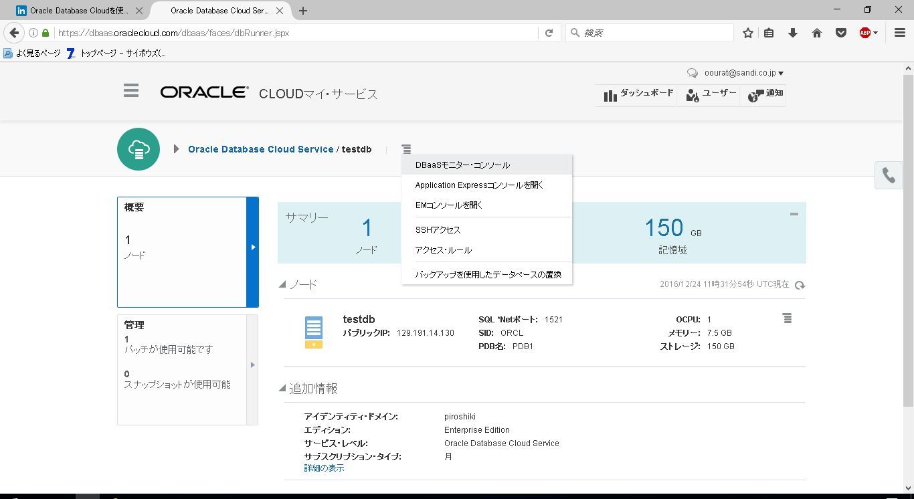Open the notifications button
914x499 pixels.
tap(764, 95)
